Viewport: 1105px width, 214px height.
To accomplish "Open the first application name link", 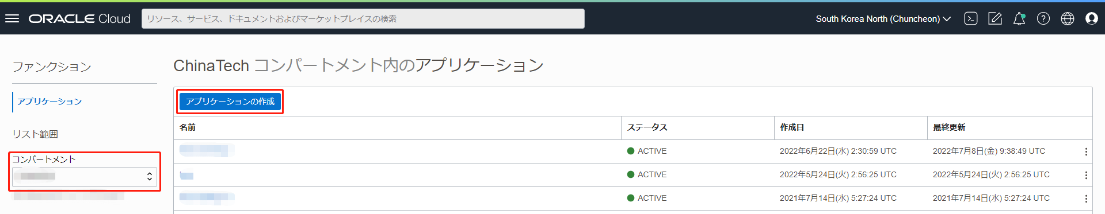I will pos(207,151).
